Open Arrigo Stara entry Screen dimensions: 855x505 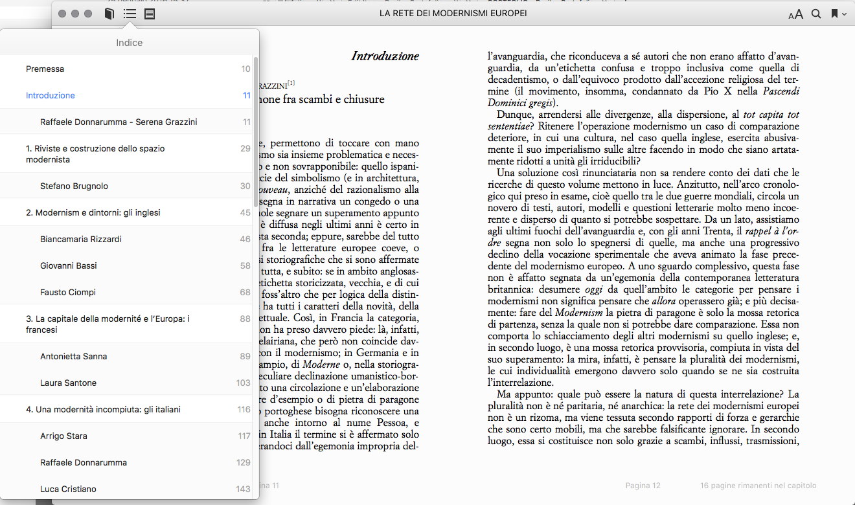126,436
